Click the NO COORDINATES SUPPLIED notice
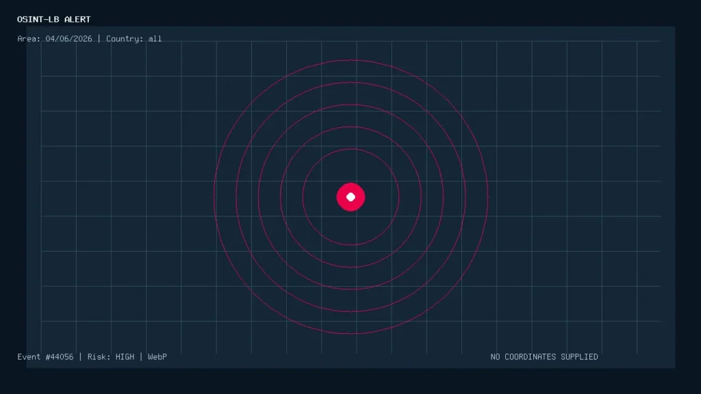The image size is (701, 394). click(x=544, y=357)
